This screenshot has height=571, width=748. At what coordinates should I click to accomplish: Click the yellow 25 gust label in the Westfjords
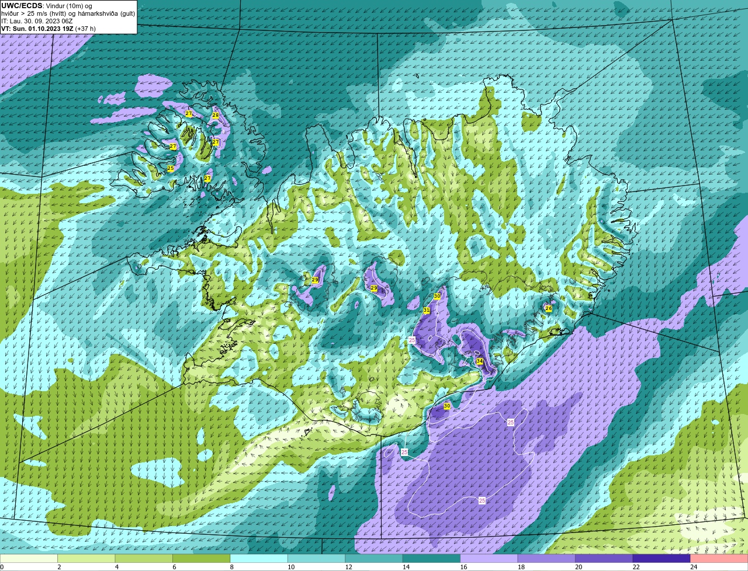171,169
